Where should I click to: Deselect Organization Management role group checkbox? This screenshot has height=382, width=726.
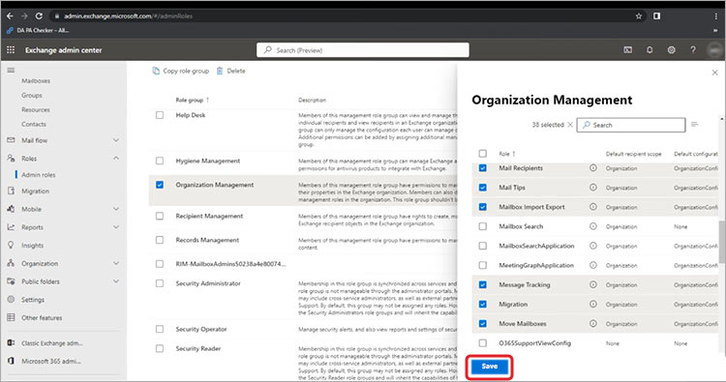(x=160, y=185)
